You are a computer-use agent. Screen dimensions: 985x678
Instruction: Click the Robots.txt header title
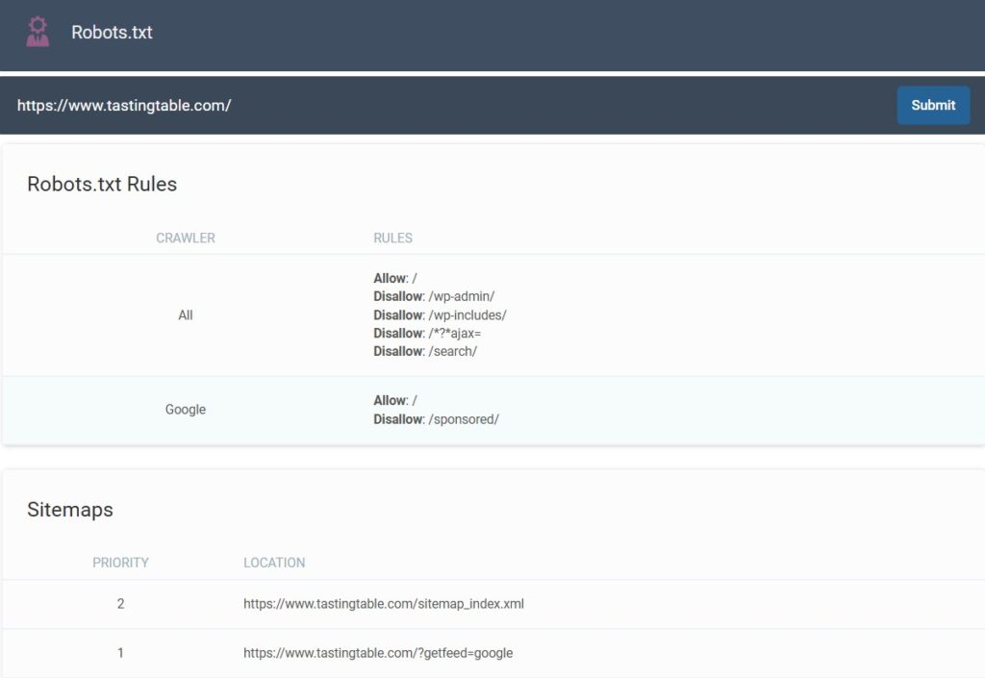[112, 33]
